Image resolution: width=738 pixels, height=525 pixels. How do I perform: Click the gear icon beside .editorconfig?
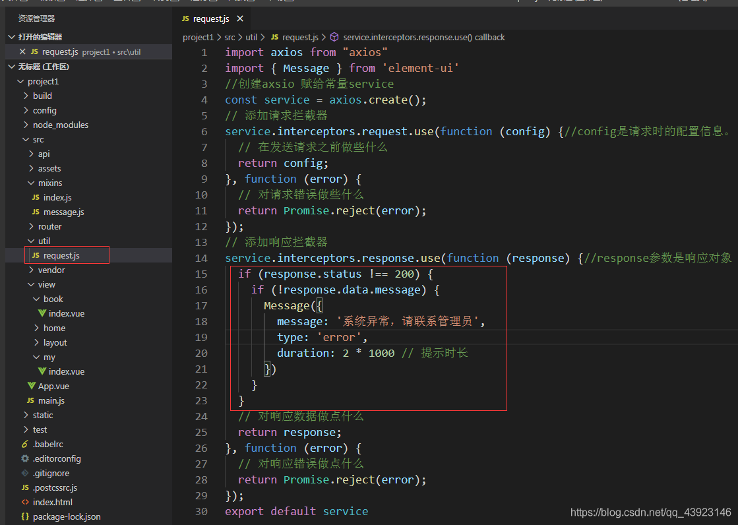(26, 458)
